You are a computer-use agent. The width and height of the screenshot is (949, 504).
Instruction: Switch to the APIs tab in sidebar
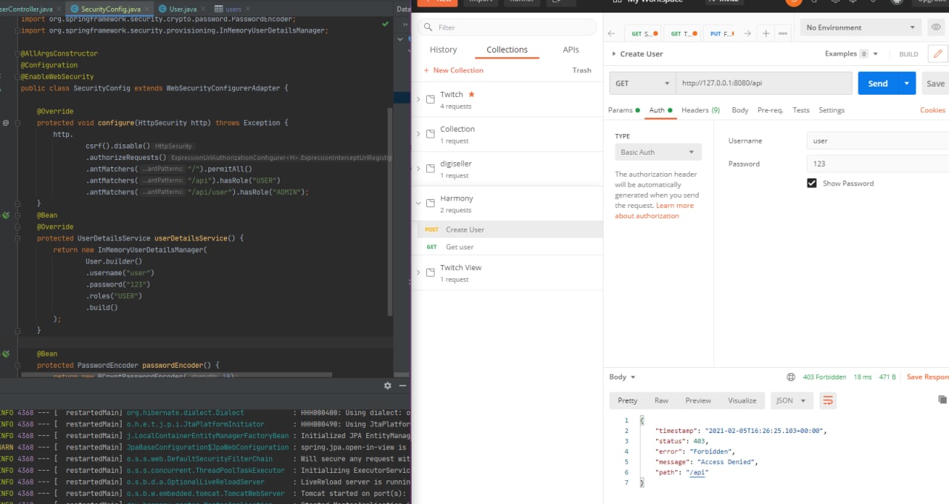pos(571,50)
